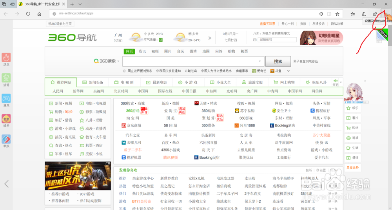Expand more hot links chevron after 斗鱼
The height and width of the screenshot is (210, 392).
coord(288,71)
